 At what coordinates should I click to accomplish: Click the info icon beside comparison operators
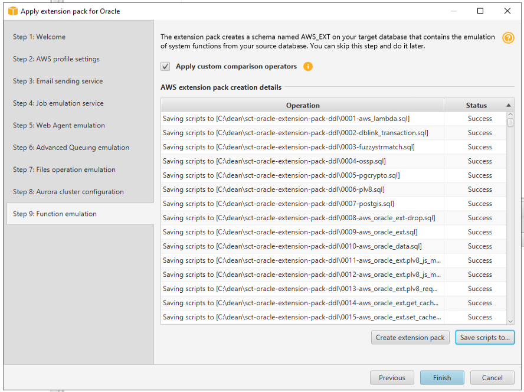pos(308,67)
